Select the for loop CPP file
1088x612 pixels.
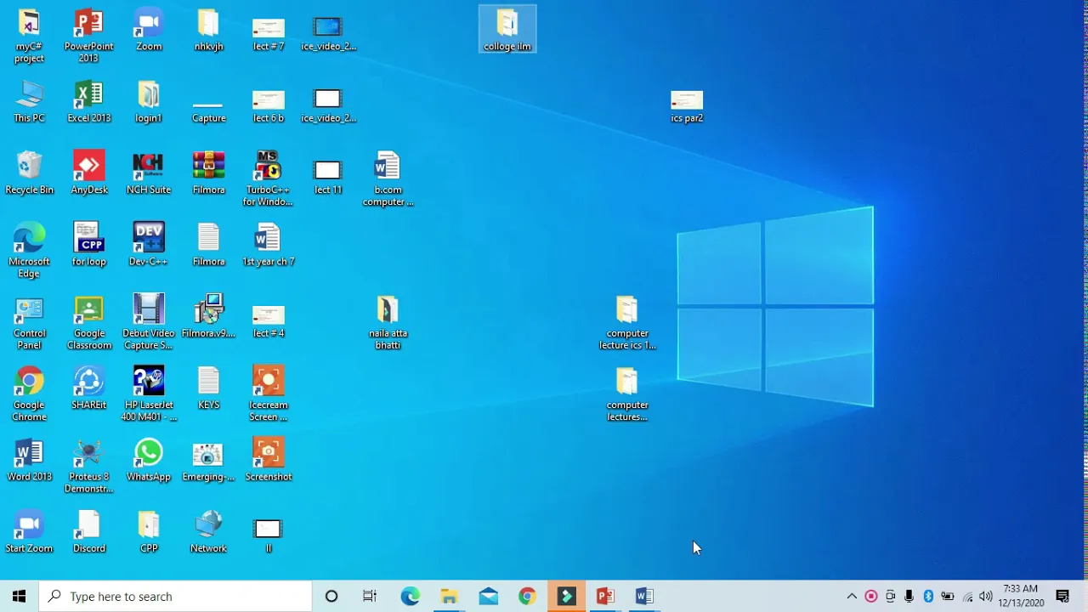click(x=89, y=245)
